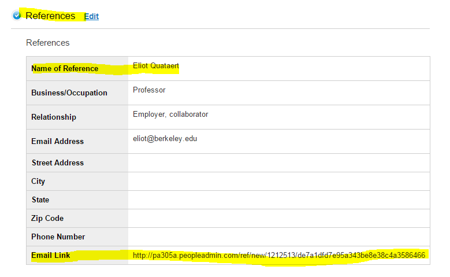Click the eliot@berkeley.edu email value
Screen dimensions: 450x277
tap(165, 139)
